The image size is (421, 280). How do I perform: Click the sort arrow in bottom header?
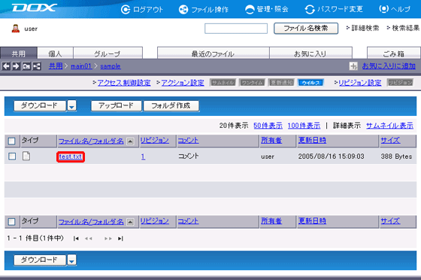130,222
